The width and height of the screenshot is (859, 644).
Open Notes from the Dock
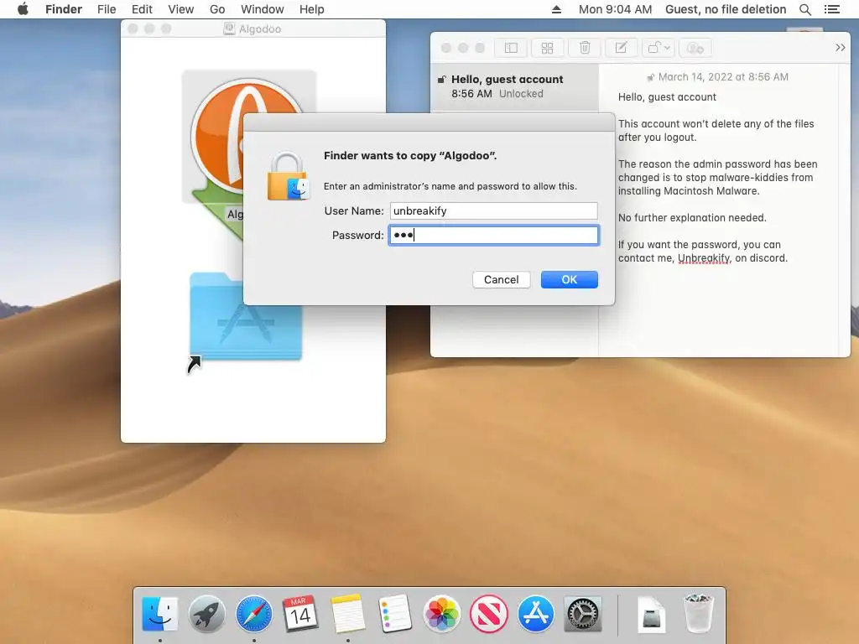click(x=348, y=613)
